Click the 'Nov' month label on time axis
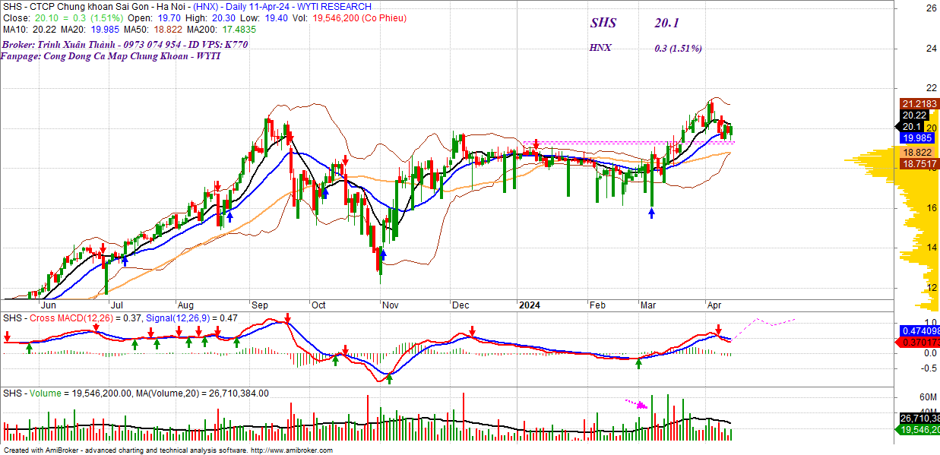The height and width of the screenshot is (455, 940). [391, 305]
